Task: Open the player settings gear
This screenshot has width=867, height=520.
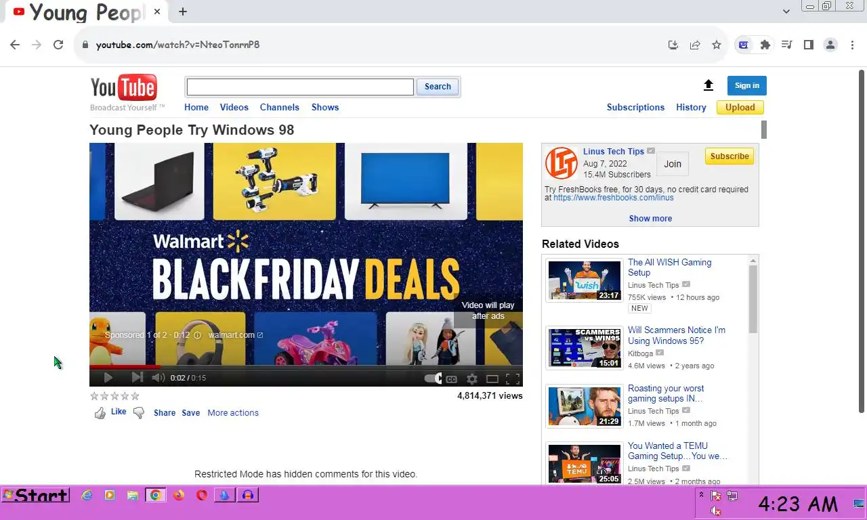Action: pos(472,379)
